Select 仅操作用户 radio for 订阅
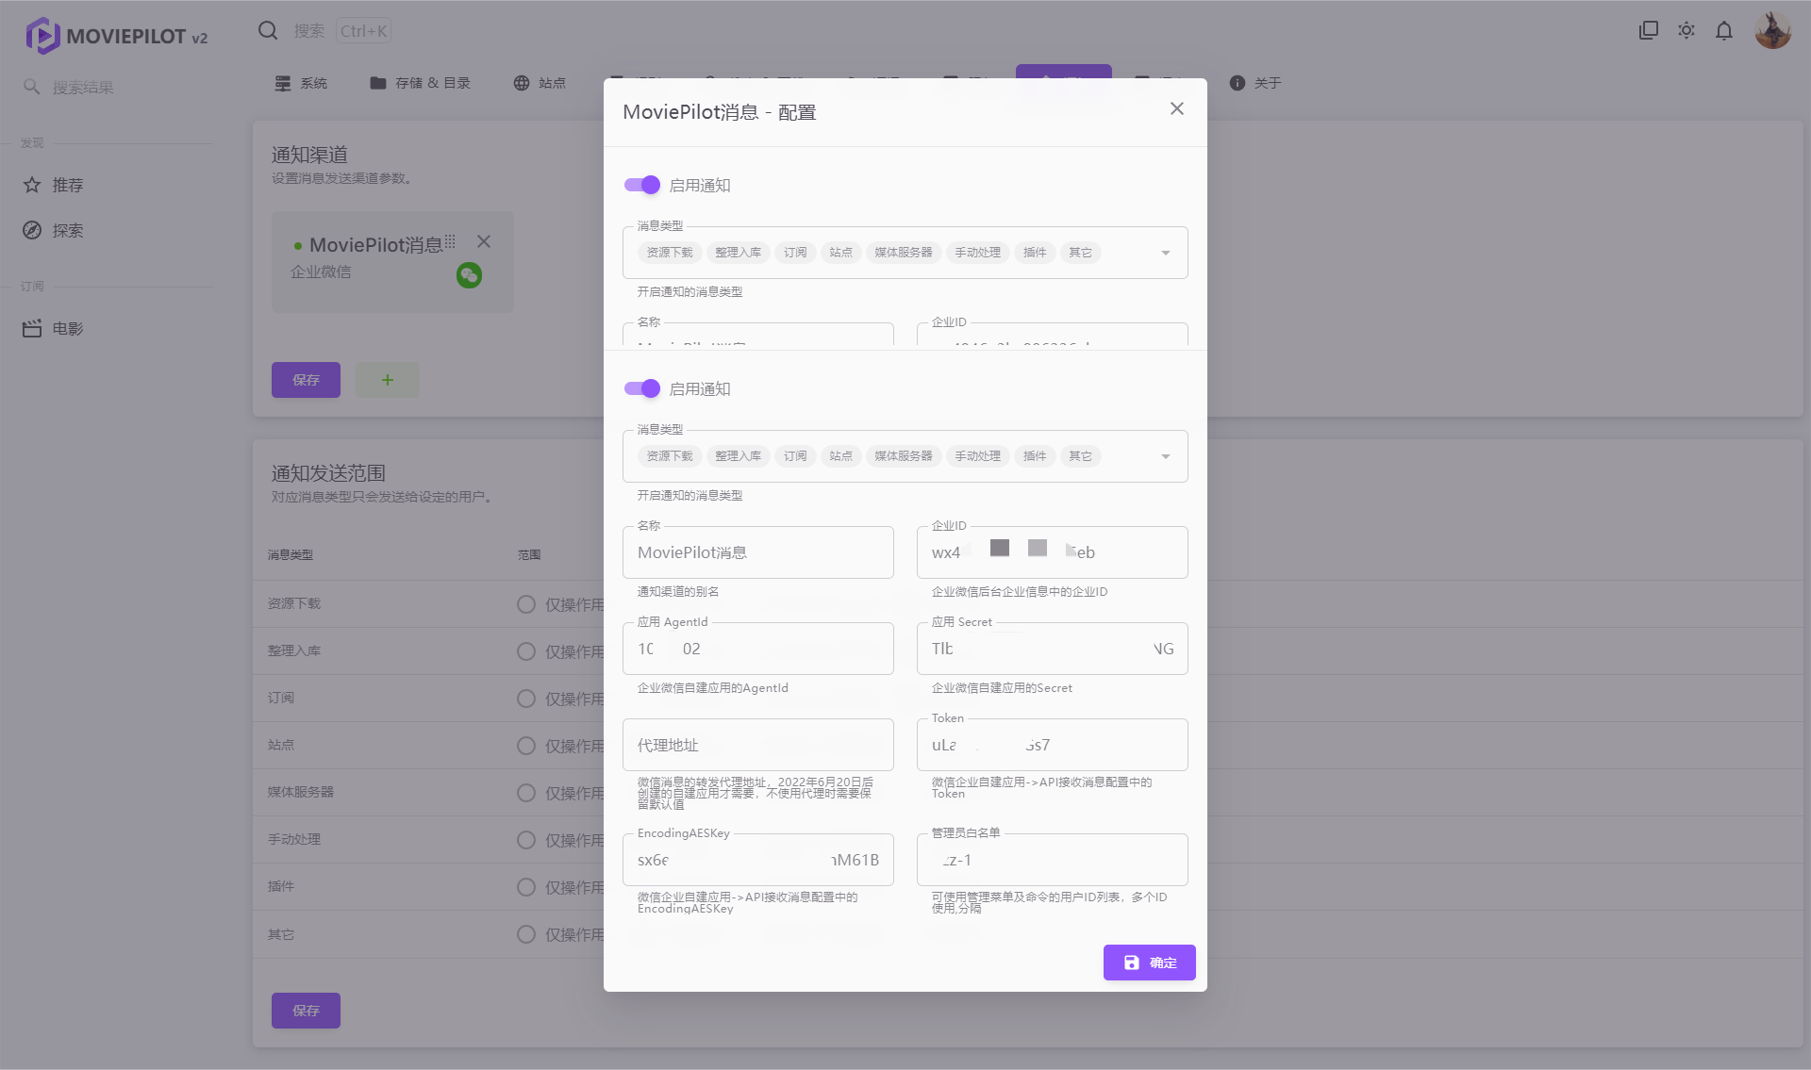 (526, 699)
